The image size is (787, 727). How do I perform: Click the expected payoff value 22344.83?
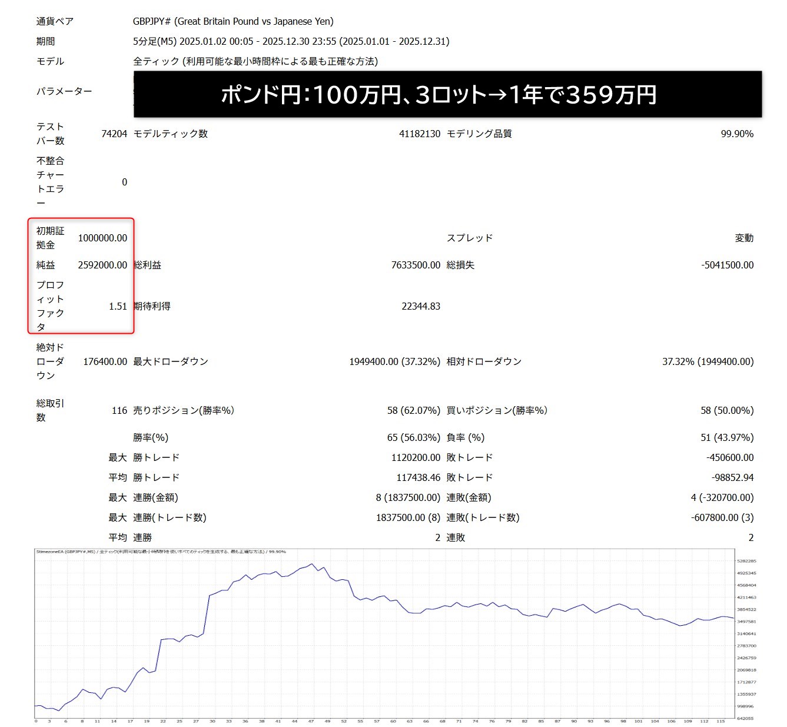[420, 306]
